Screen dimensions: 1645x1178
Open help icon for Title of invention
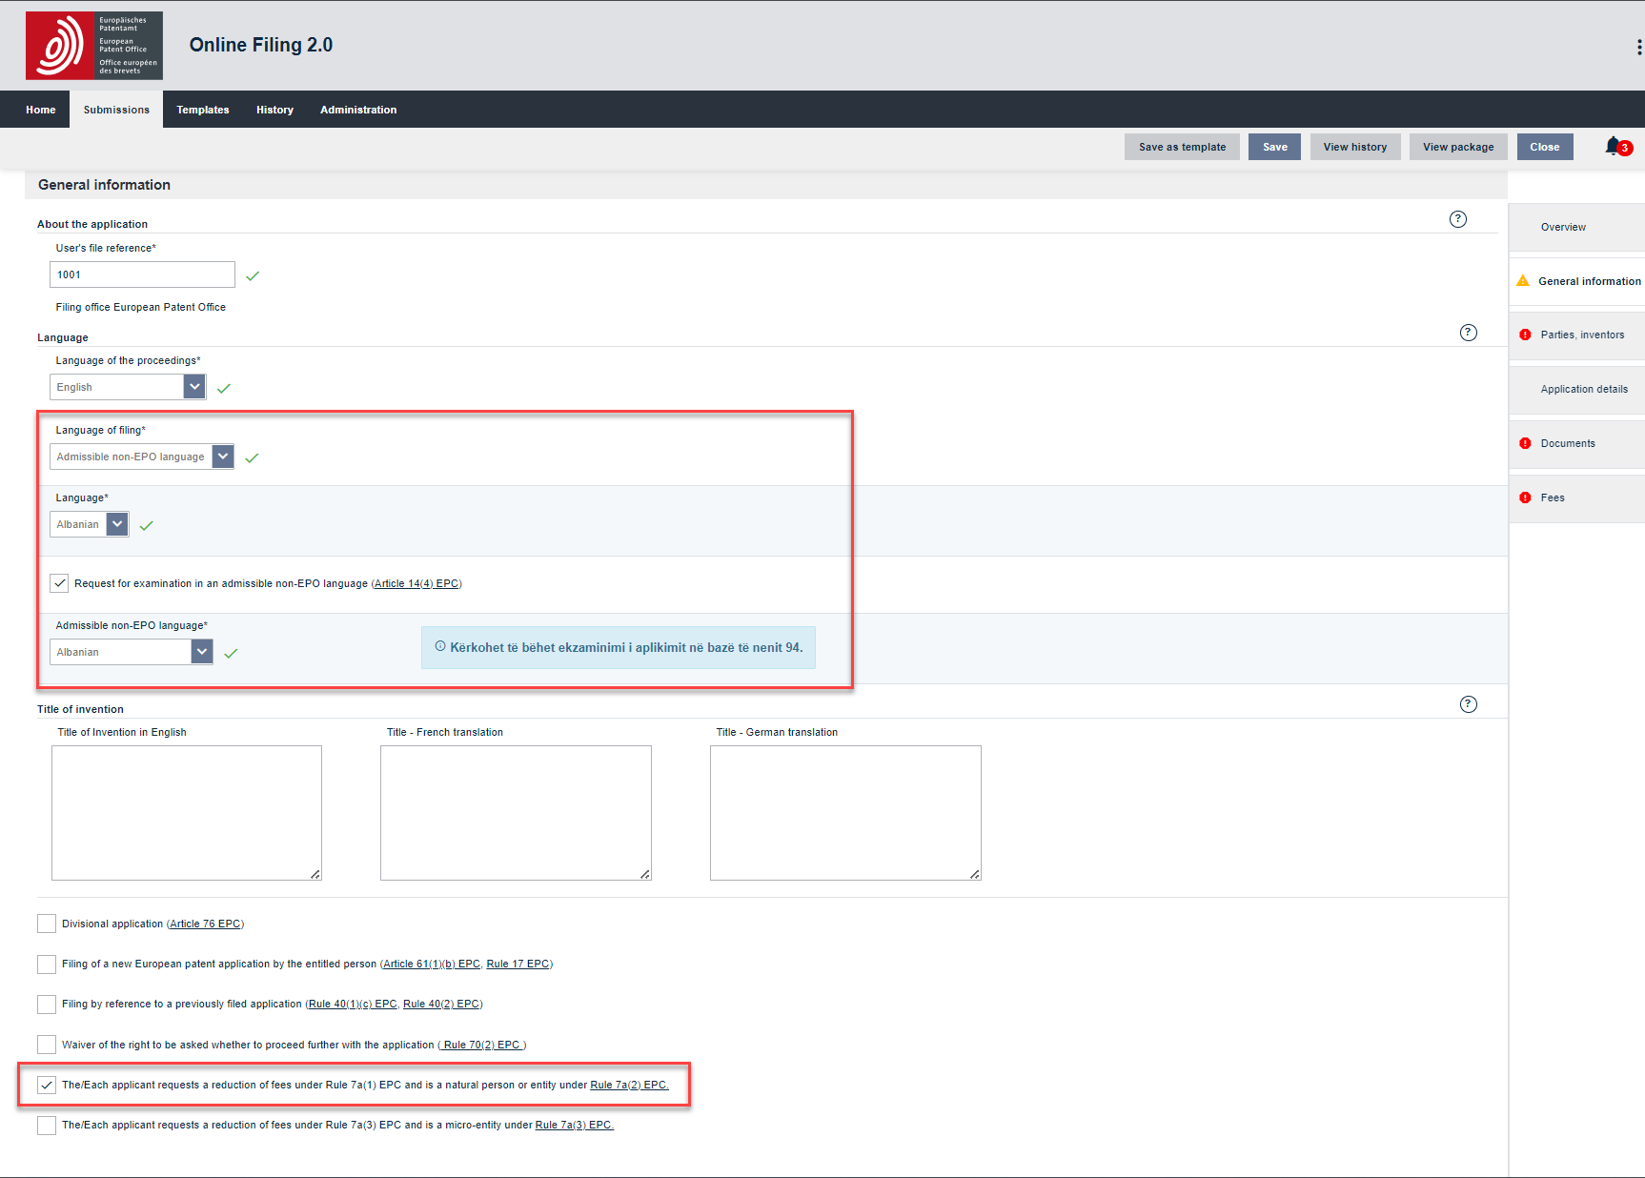[x=1468, y=704]
